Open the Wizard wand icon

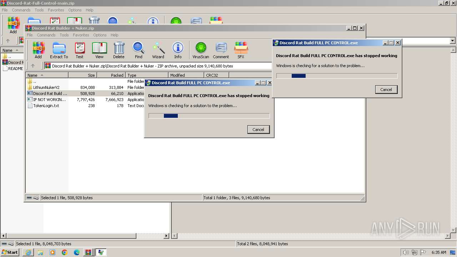pos(158,50)
